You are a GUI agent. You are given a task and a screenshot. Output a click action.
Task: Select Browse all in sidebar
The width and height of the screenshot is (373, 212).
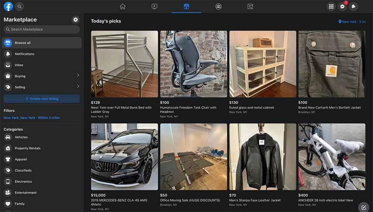[x=41, y=43]
